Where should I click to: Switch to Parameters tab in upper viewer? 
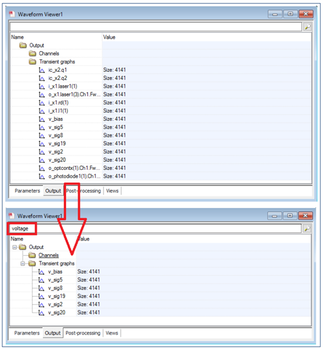27,191
